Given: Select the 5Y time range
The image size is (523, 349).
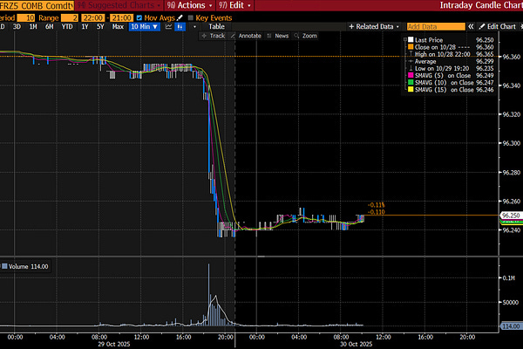Looking at the screenshot, I should point(100,27).
